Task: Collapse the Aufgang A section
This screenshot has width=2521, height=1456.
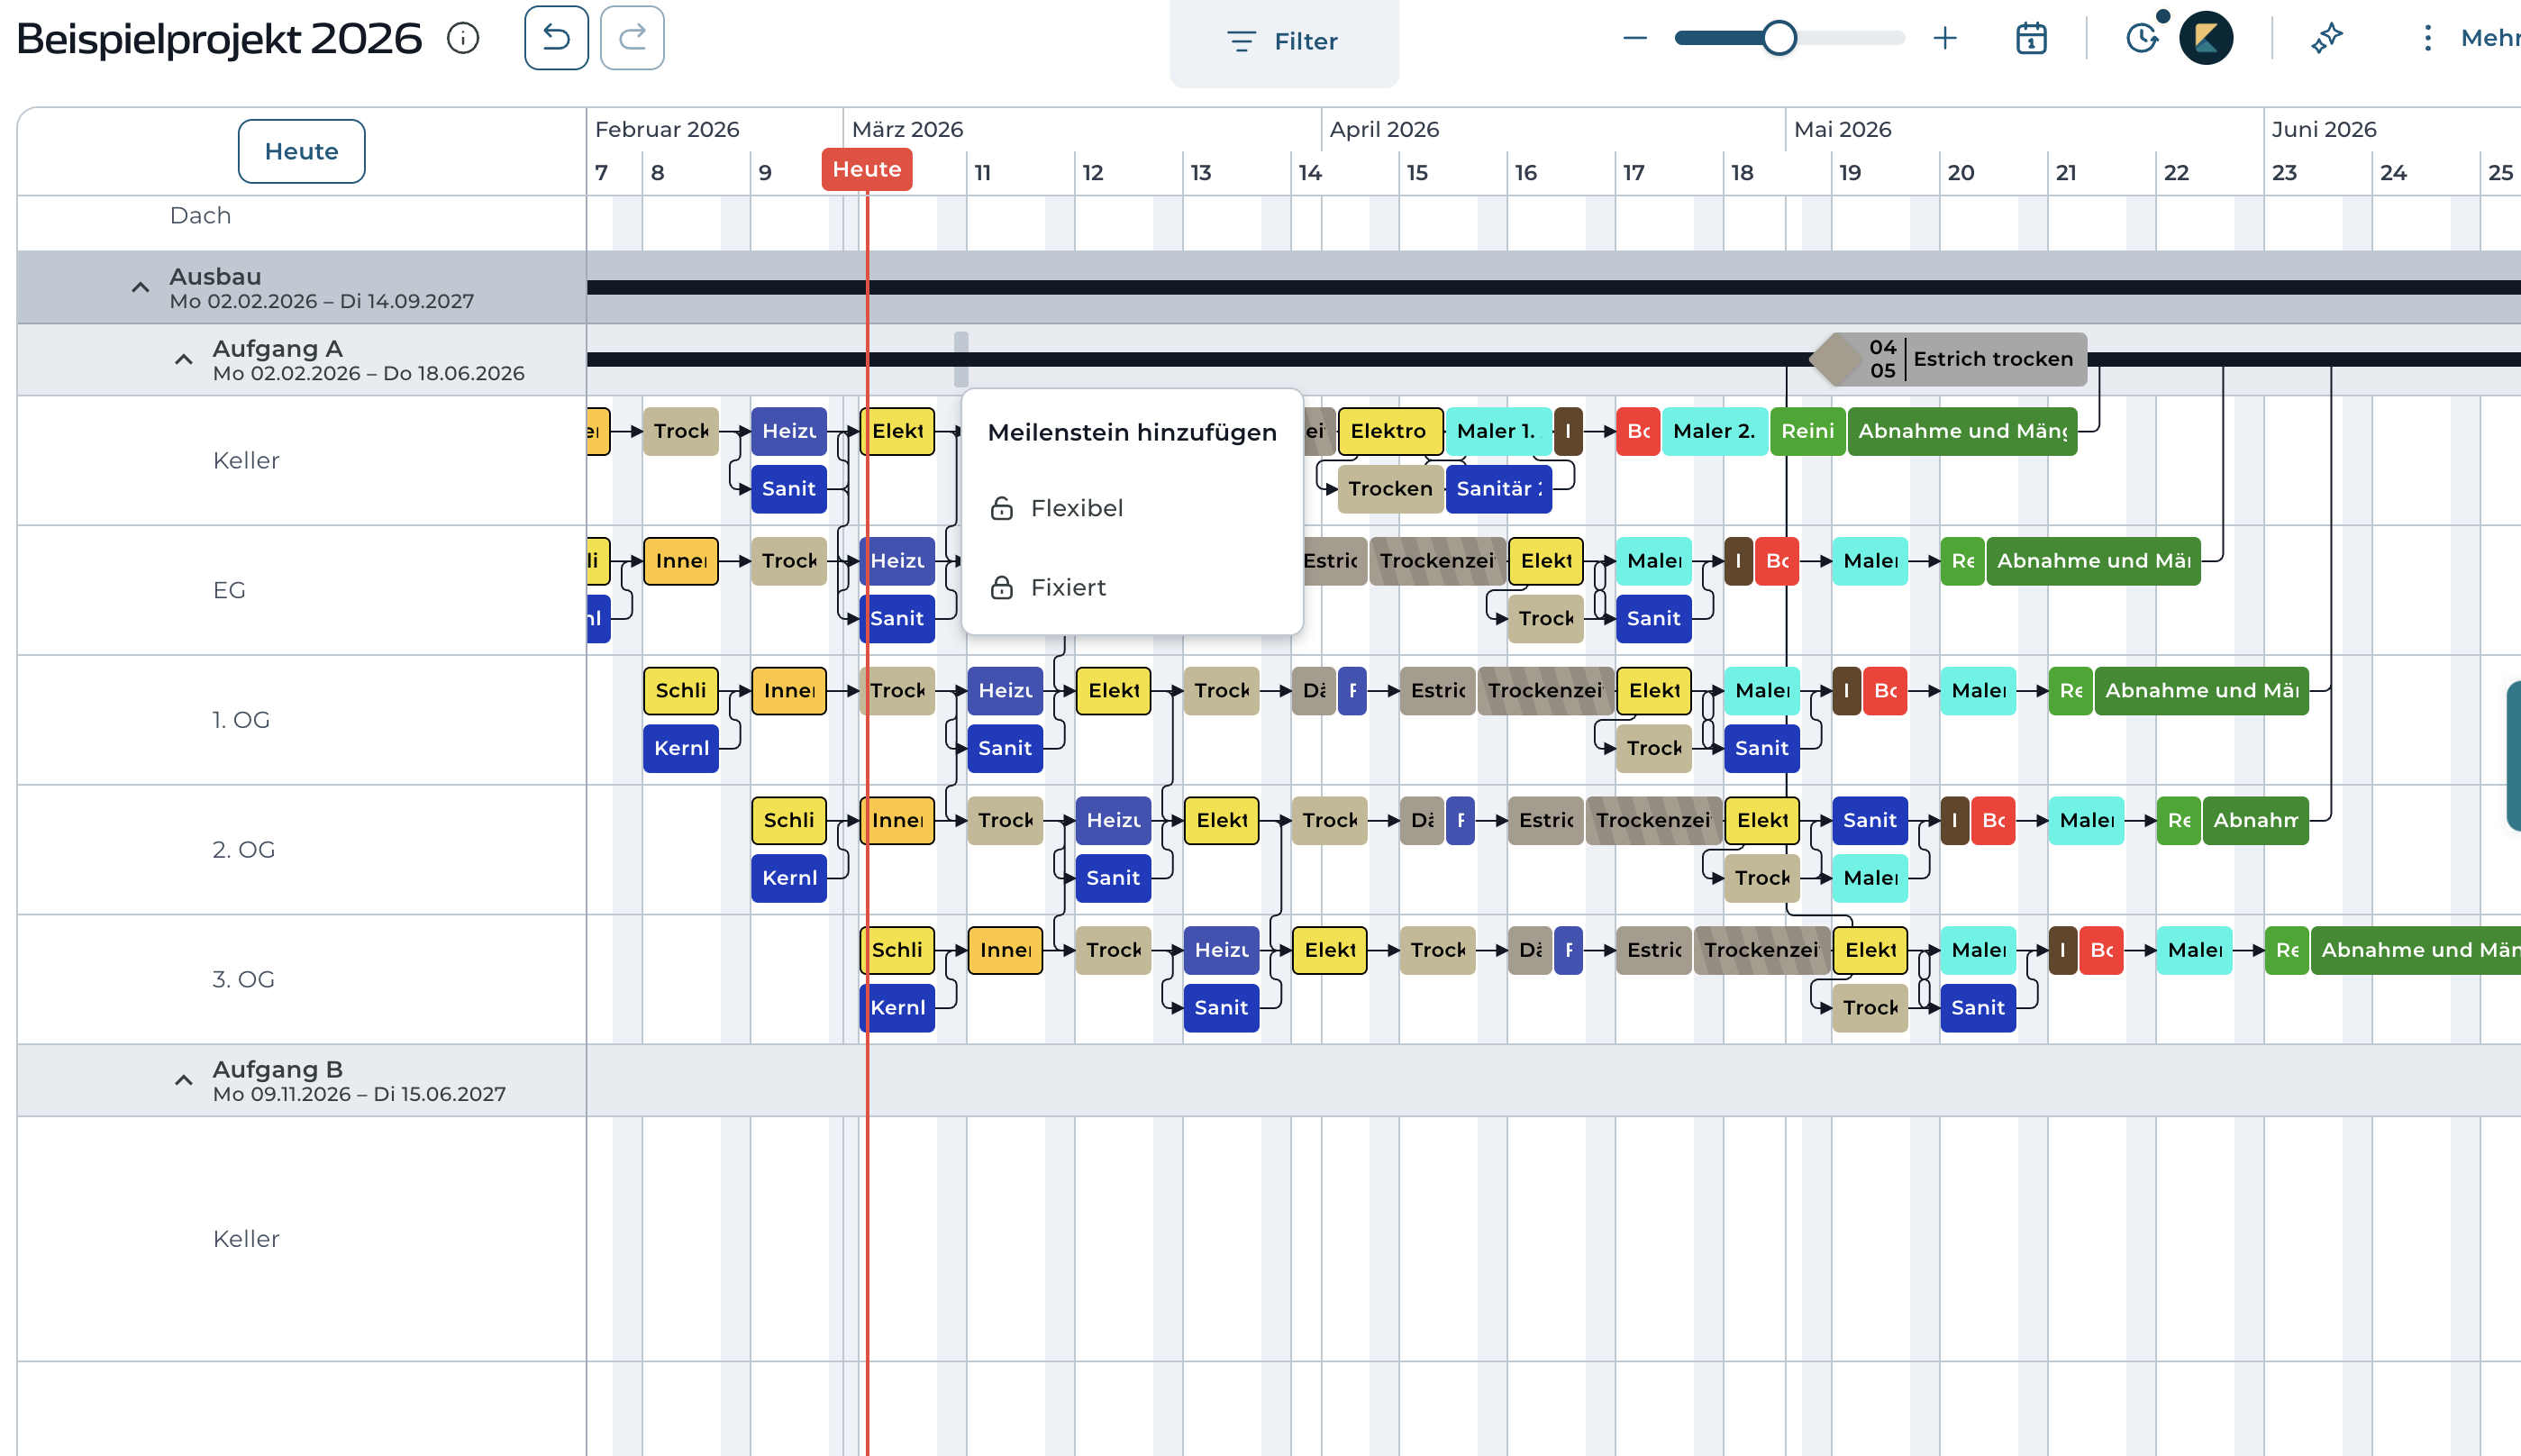Action: (x=183, y=360)
